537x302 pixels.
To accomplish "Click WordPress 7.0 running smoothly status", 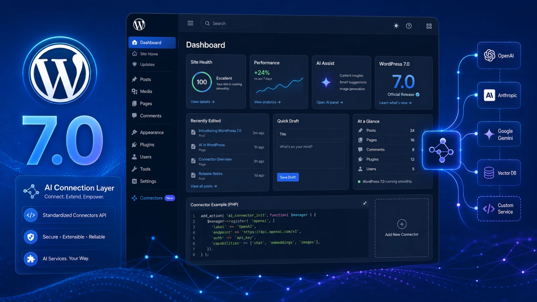I will 385,182.
